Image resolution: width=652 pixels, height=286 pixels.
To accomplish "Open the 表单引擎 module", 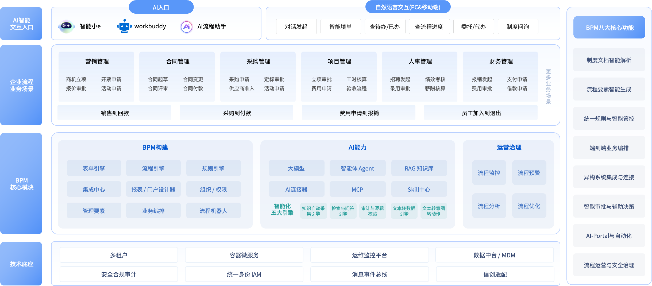I will 94,168.
